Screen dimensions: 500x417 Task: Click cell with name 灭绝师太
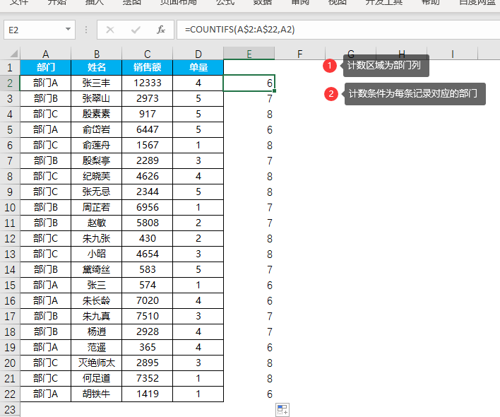tap(96, 363)
